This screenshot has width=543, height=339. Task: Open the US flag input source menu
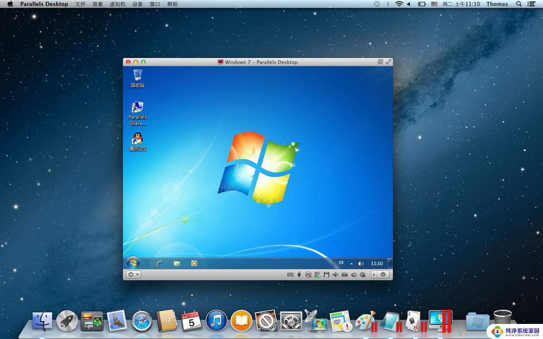[434, 4]
